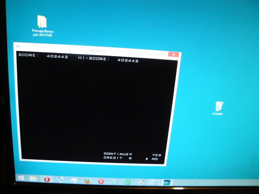Open the green chain-shaped taskbar icon
The image size is (259, 194).
coord(127,182)
